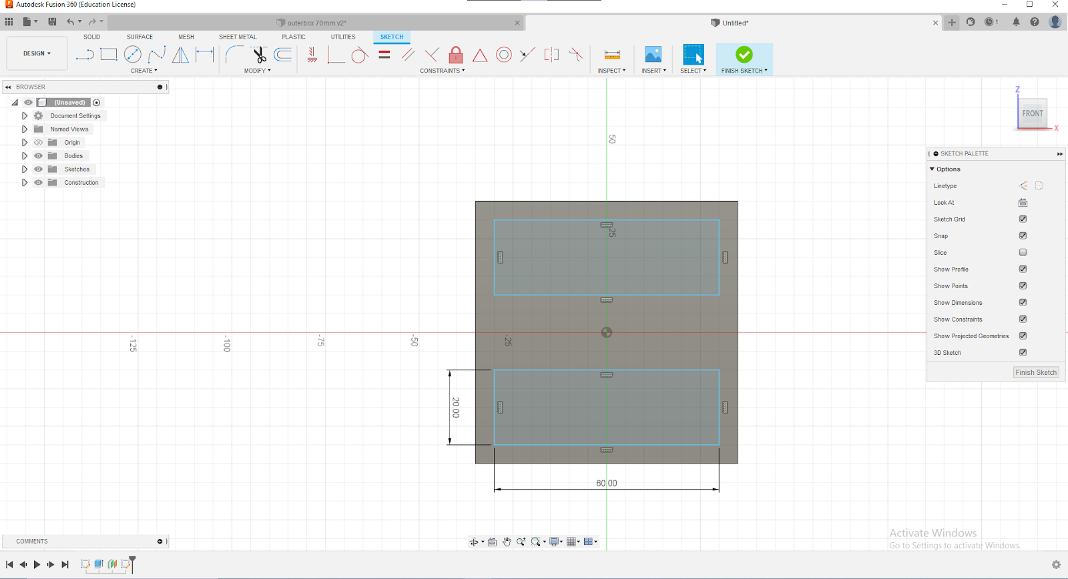Expand the Document Settings tree node
Viewport: 1068px width, 579px height.
25,116
